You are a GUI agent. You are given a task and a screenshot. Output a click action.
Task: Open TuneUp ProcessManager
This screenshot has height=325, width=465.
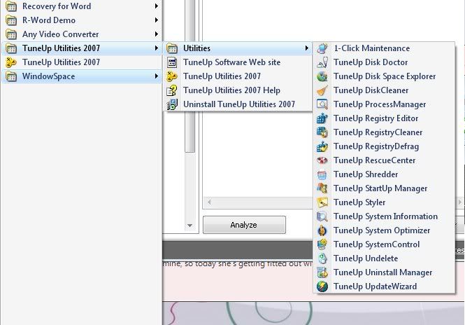point(385,104)
